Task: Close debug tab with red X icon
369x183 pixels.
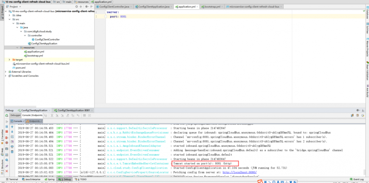Action: point(7,171)
